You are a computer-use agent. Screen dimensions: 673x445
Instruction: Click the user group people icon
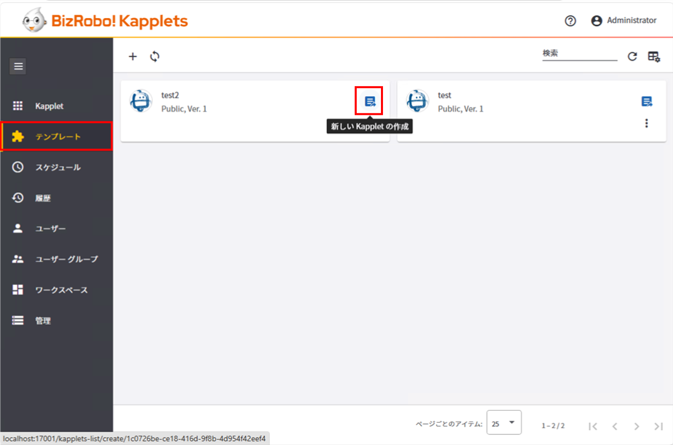[x=17, y=259]
